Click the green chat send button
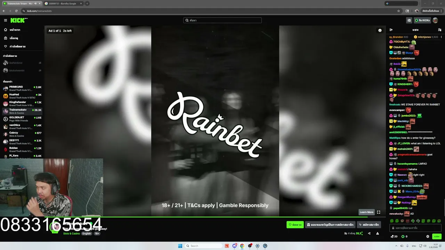The image size is (445, 250). coord(437,236)
